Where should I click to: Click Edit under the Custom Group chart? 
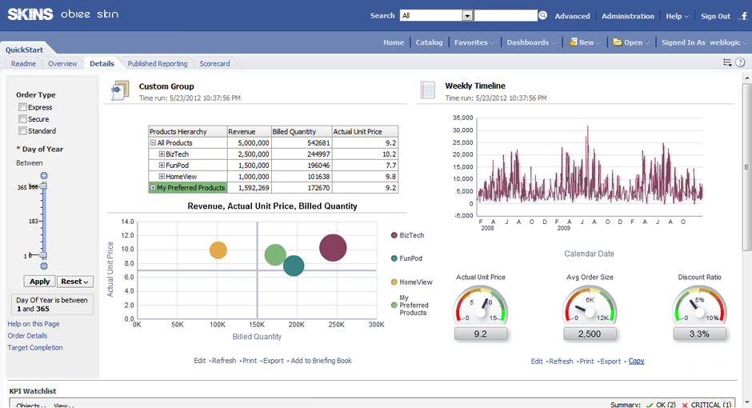199,361
